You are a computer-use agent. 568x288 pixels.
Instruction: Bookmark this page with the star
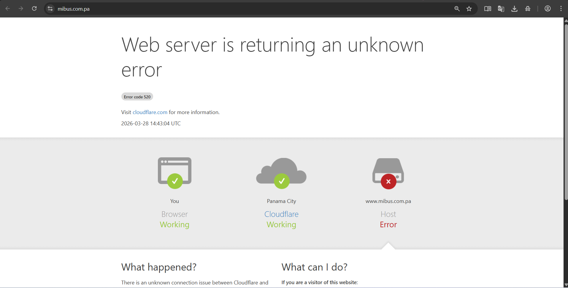469,9
